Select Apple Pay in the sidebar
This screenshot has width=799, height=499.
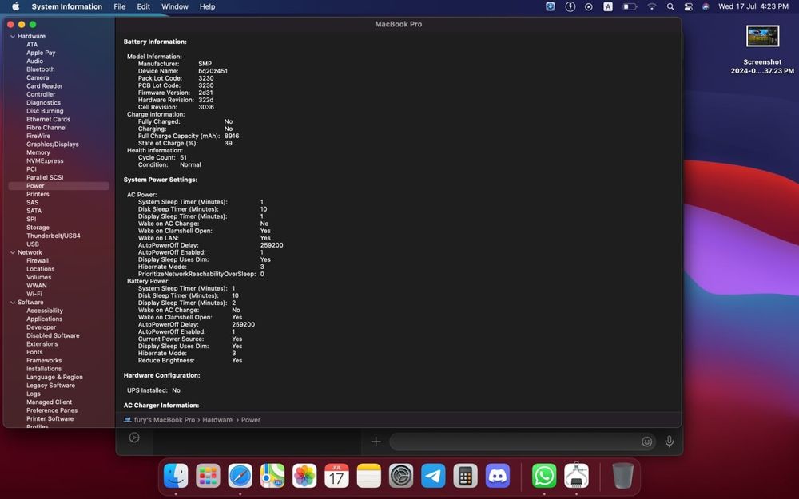[x=41, y=53]
